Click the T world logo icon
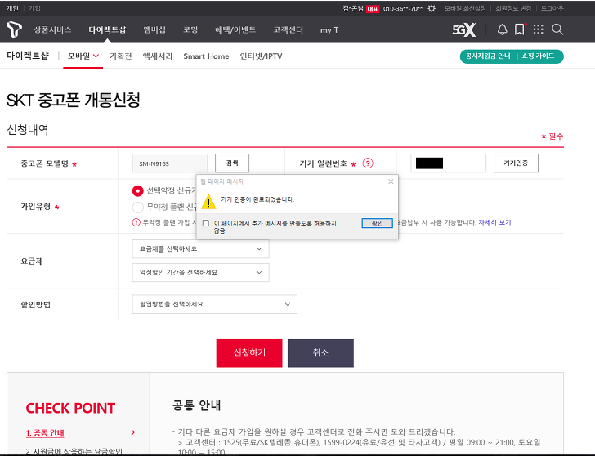 [14, 29]
